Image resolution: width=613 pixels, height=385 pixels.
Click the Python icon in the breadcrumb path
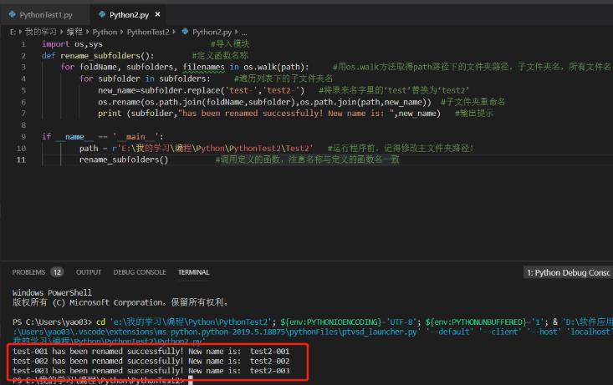pyautogui.click(x=185, y=32)
